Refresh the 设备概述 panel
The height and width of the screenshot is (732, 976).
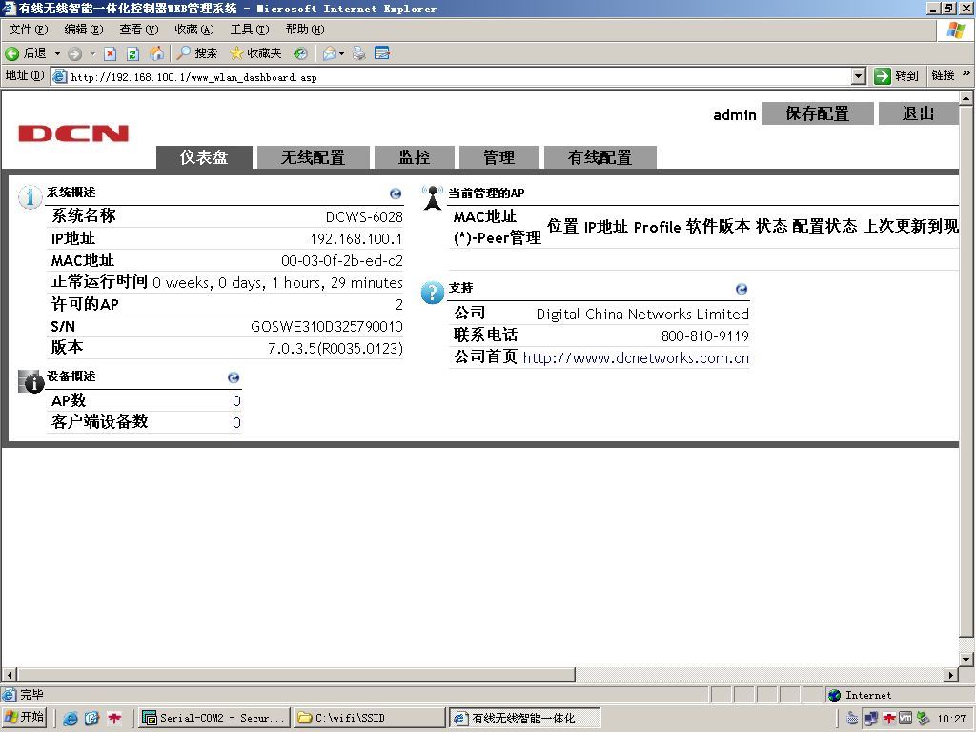point(234,377)
